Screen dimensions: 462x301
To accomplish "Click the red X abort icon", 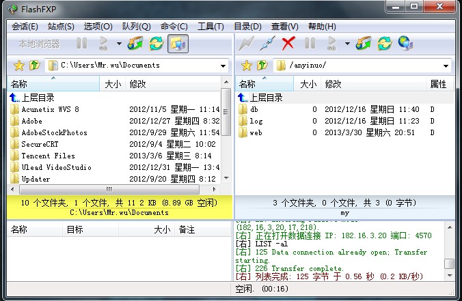I will pyautogui.click(x=288, y=44).
